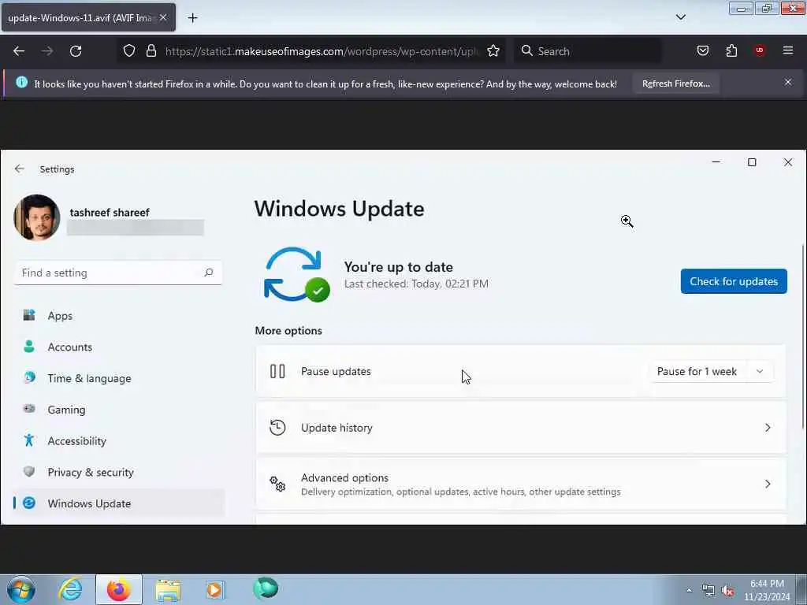The image size is (807, 605).
Task: Open the Advanced options row
Action: pyautogui.click(x=520, y=484)
